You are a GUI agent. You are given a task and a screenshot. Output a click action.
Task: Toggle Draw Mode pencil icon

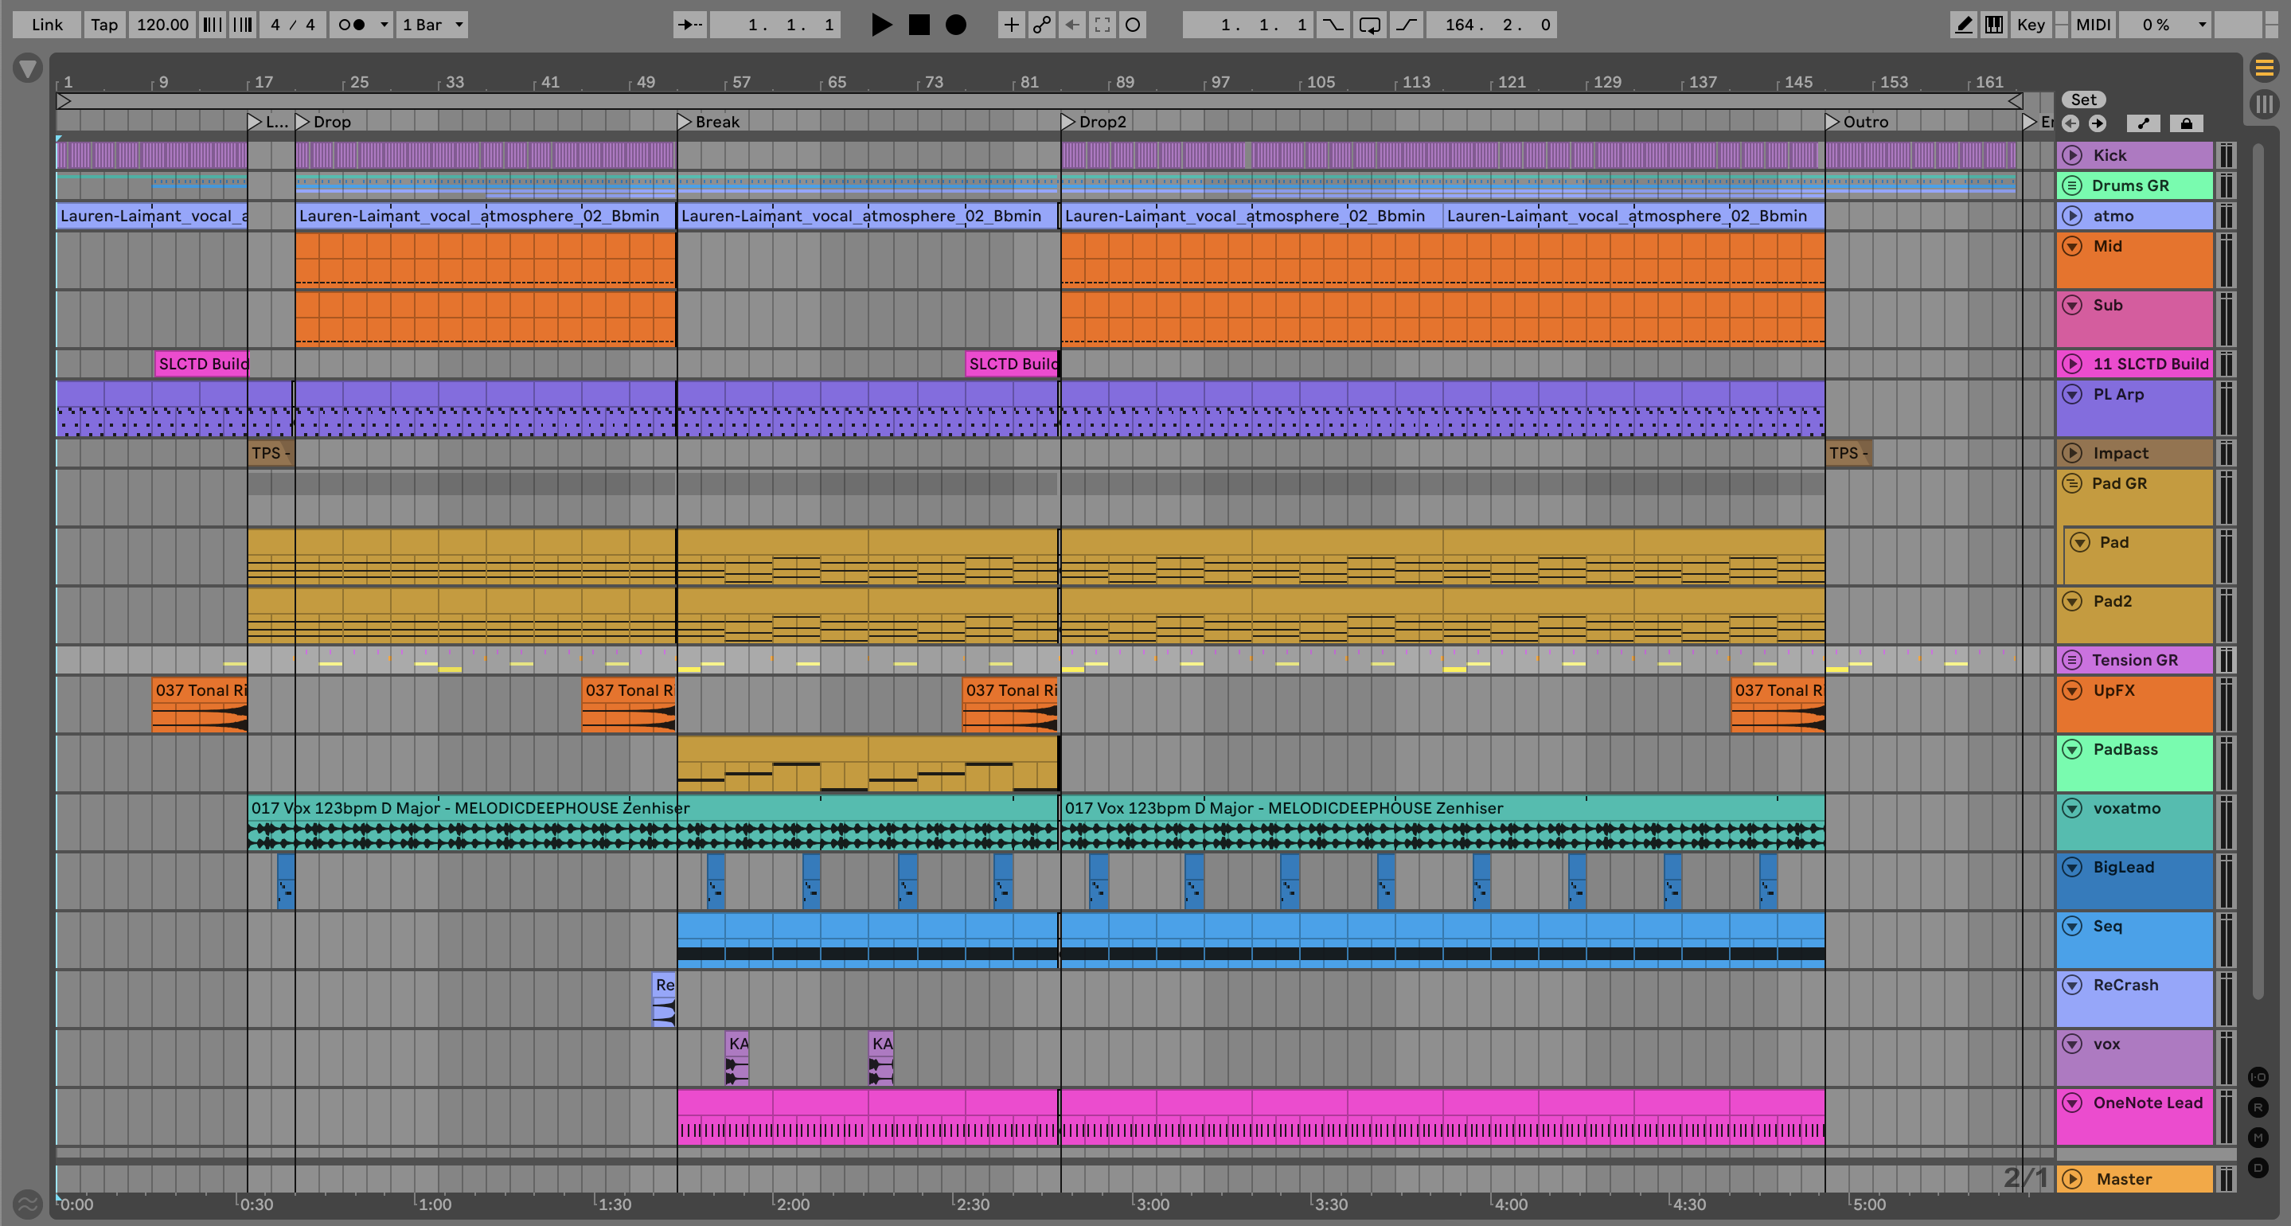pyautogui.click(x=1963, y=25)
